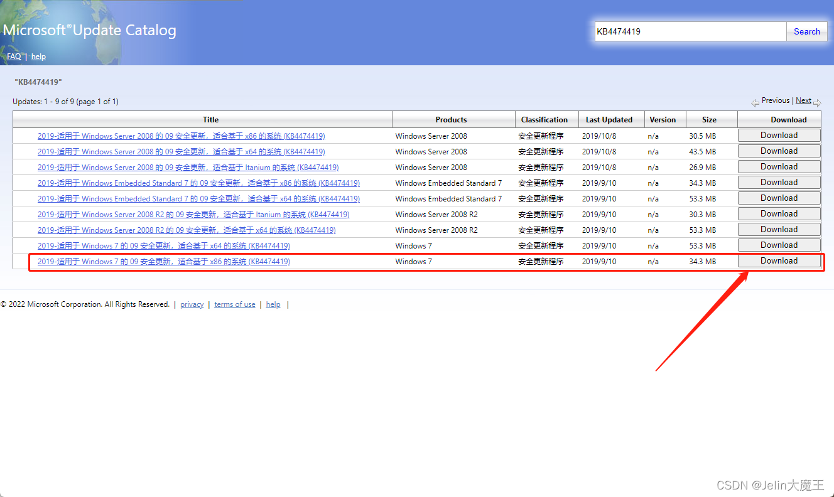834x497 pixels.
Task: Click the 26.9 MB size cell
Action: (702, 168)
